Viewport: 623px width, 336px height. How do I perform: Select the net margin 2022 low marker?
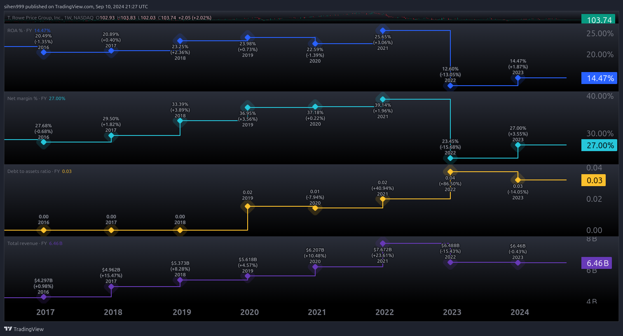[x=450, y=158]
